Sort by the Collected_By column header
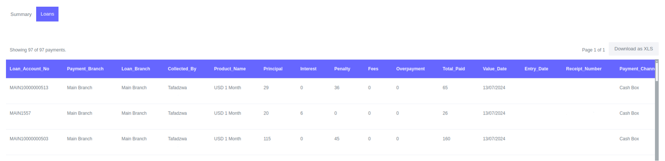The image size is (665, 161). click(182, 69)
